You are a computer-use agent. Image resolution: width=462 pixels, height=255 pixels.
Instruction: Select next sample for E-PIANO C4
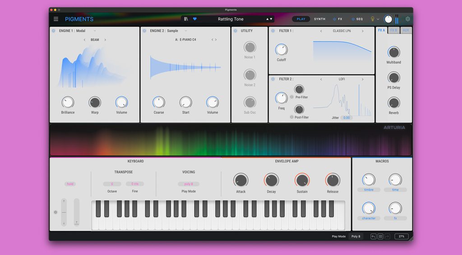pos(216,40)
